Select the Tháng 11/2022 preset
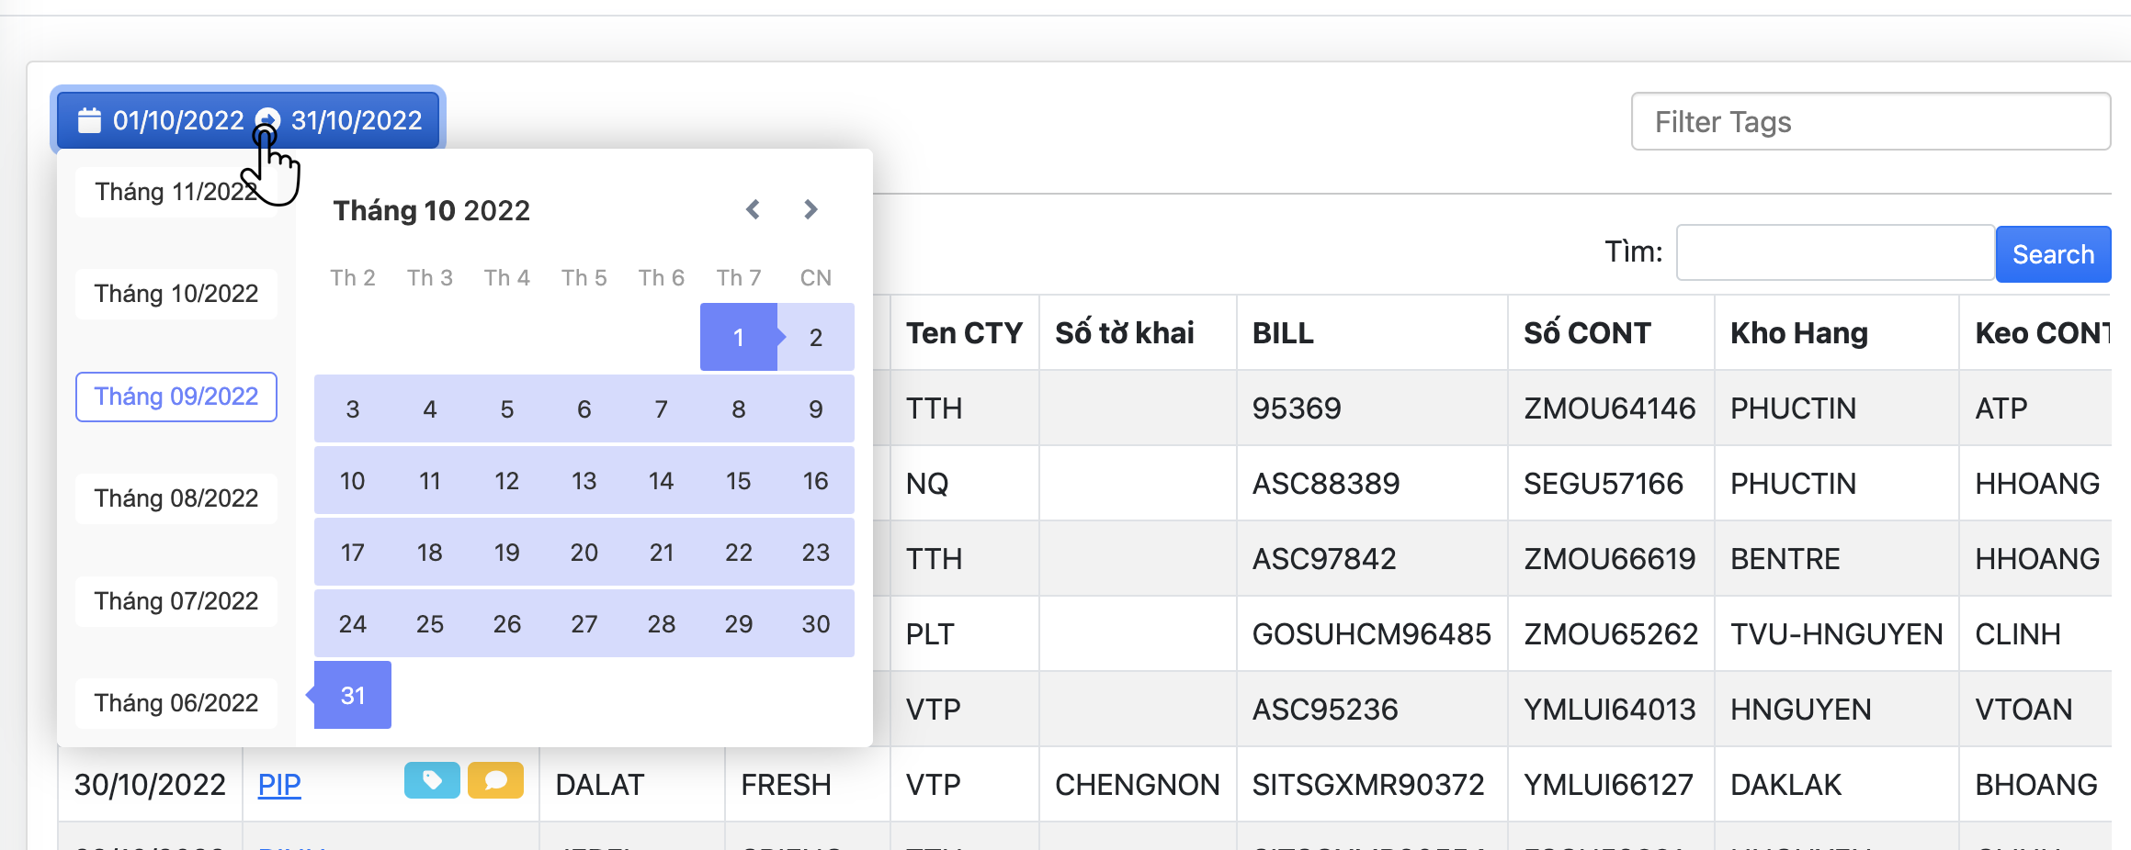The height and width of the screenshot is (850, 2131). (x=176, y=192)
